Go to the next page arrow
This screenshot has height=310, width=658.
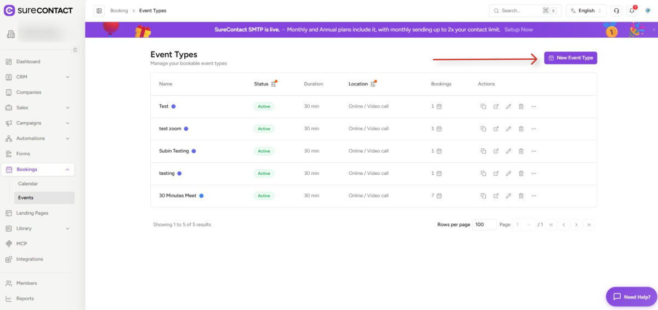click(576, 225)
